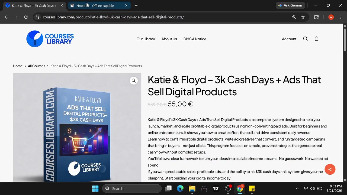Go forward with the browser forward arrow
The image size is (347, 195).
tap(16, 17)
